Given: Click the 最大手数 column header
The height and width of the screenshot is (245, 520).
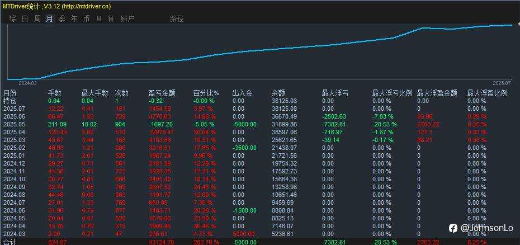Looking at the screenshot, I should click(95, 93).
